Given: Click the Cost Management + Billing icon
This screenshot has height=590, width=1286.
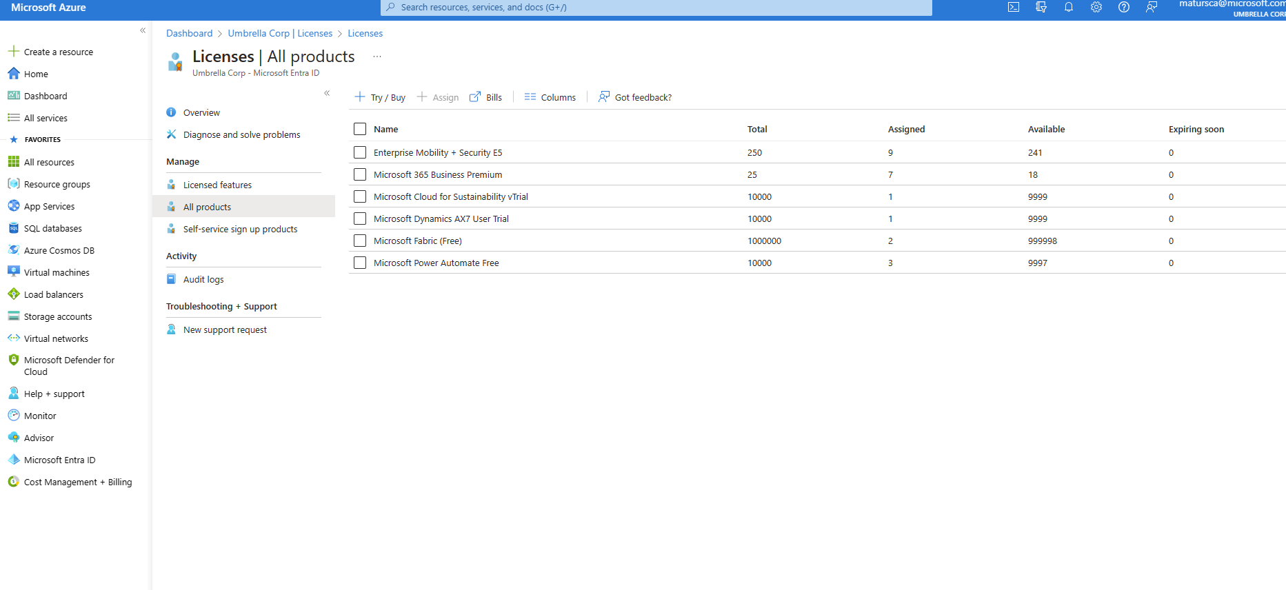Looking at the screenshot, I should tap(13, 482).
